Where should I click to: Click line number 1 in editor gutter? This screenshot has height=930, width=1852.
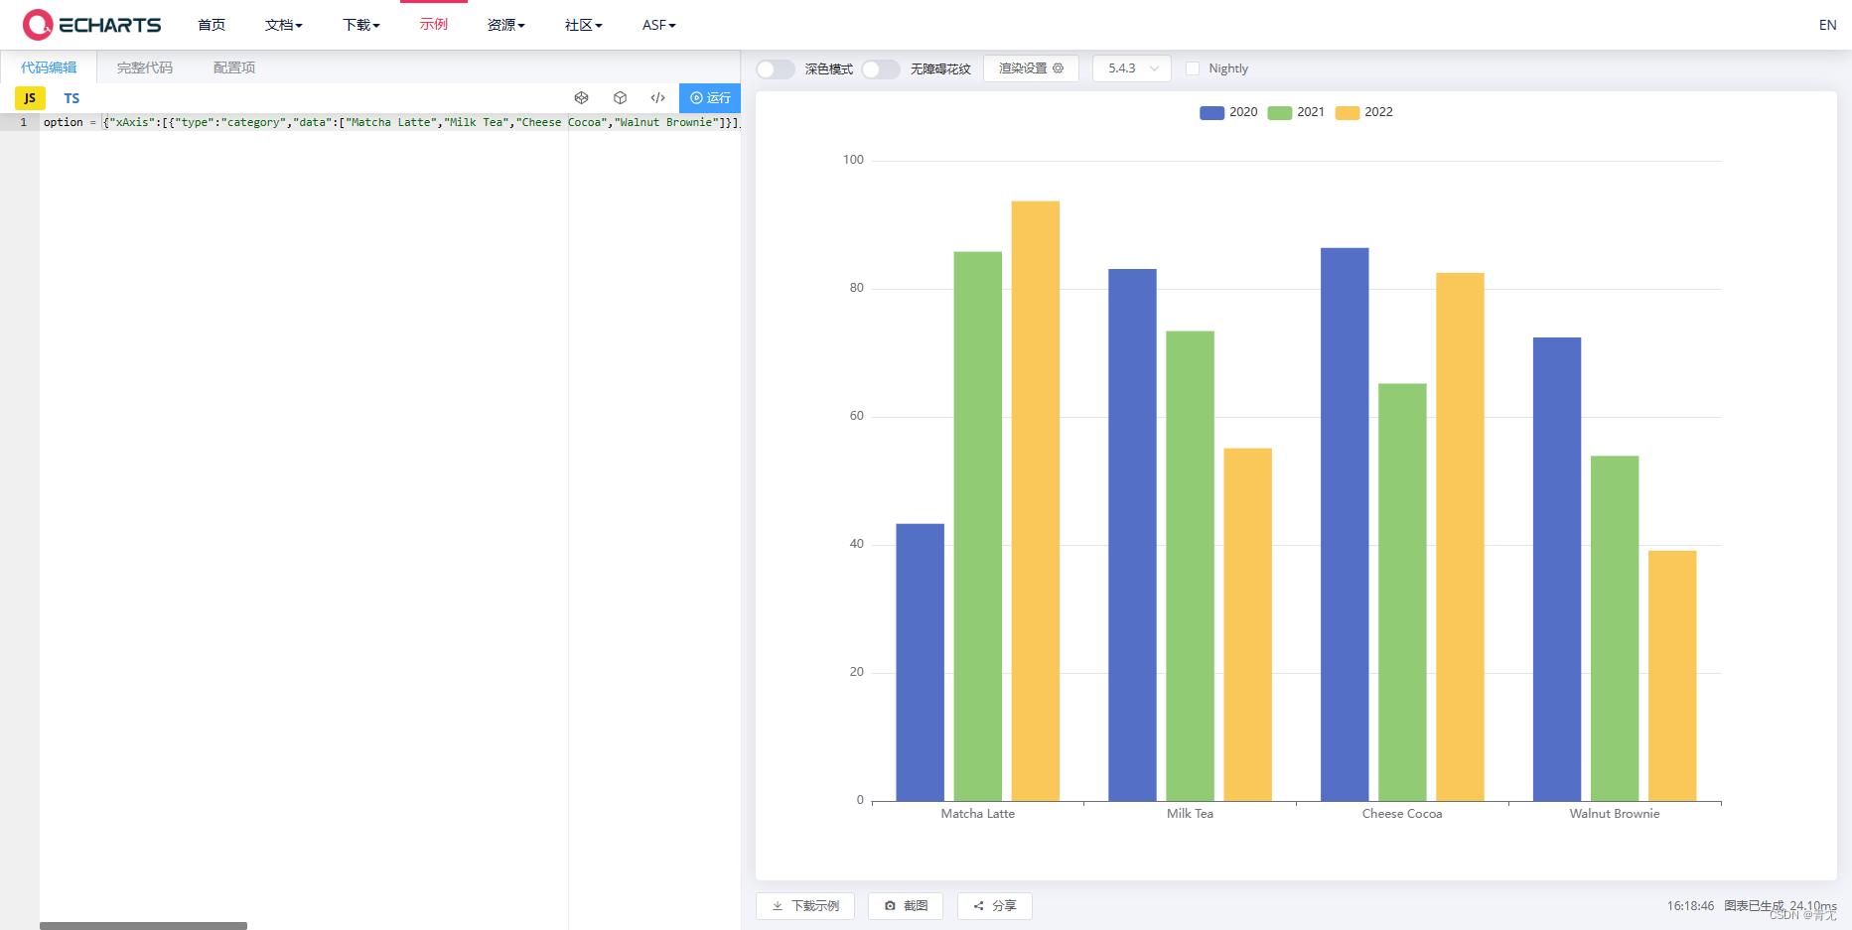[x=24, y=122]
